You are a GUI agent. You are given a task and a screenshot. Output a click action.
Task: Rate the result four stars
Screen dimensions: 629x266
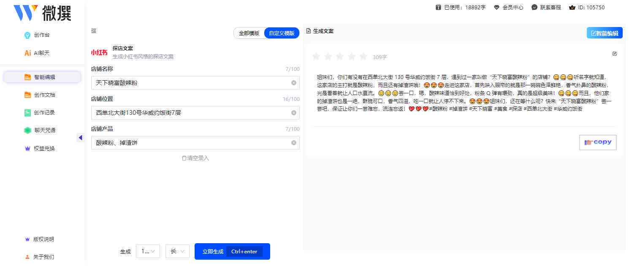pos(351,56)
